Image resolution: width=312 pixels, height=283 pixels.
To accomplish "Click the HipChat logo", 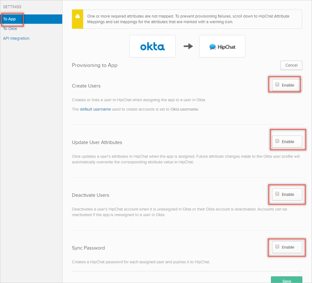I will 222,47.
